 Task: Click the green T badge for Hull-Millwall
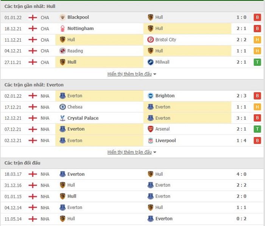point(257,62)
